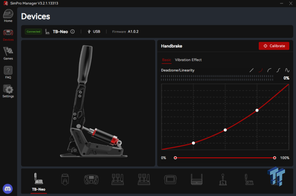Image resolution: width=296 pixels, height=196 pixels.
Task: Select Devices in the sidebar
Action: pos(8,35)
